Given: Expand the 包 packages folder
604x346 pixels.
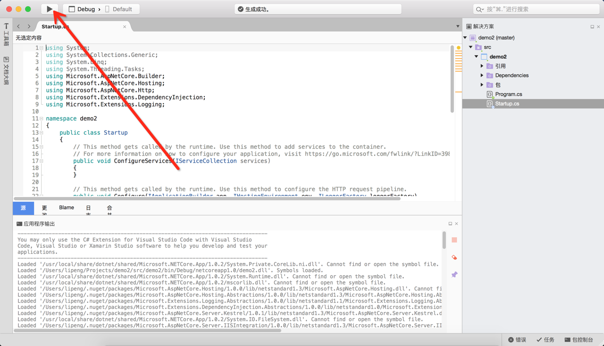Looking at the screenshot, I should pos(482,85).
